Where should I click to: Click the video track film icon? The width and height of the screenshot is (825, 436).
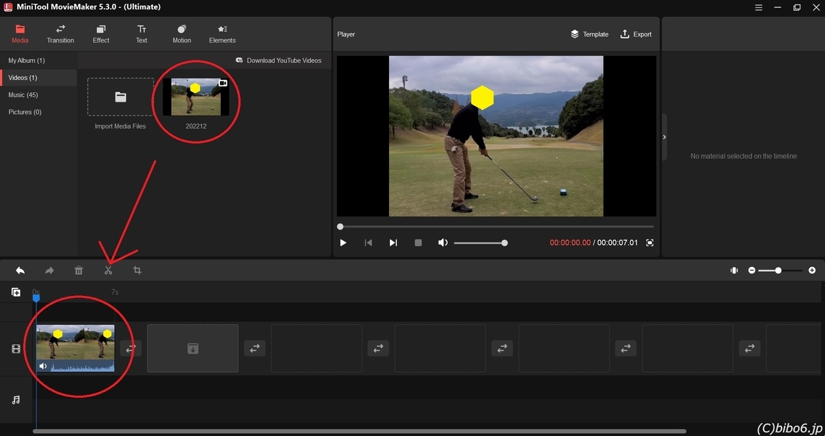16,349
